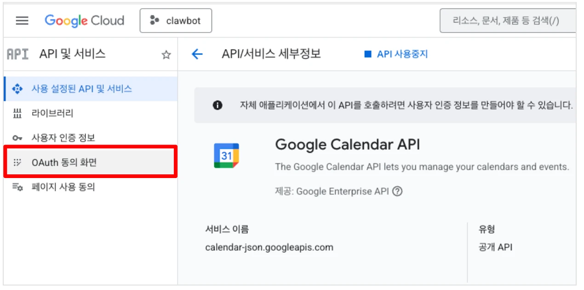Click the key icon for 사용자 인증 정보
Image resolution: width=584 pixels, height=290 pixels.
[x=17, y=138]
